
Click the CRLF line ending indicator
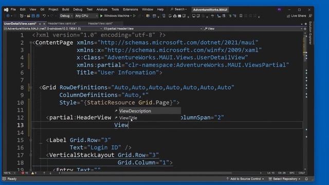click(x=302, y=173)
